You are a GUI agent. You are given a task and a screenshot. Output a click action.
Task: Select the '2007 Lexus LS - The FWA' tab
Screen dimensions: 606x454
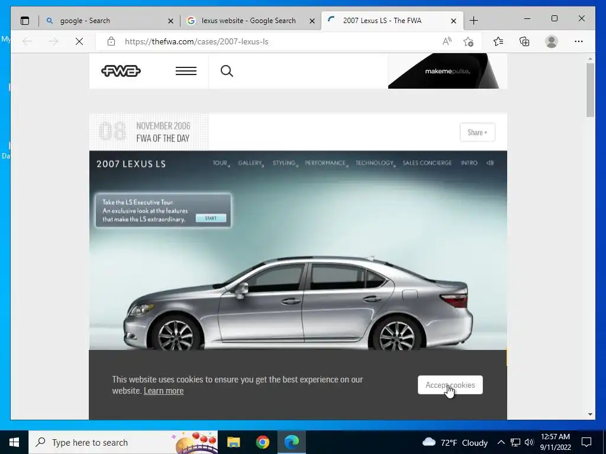(x=392, y=21)
